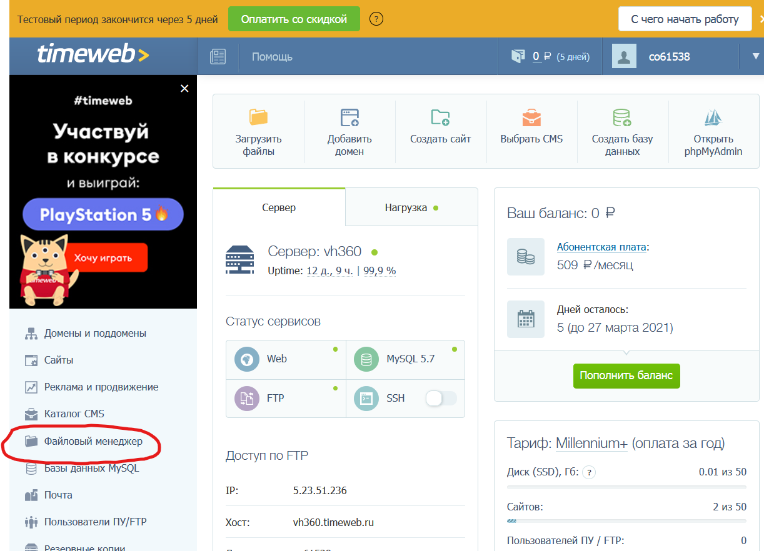764x551 pixels.
Task: Click the Millennium+ tariff link
Action: [591, 444]
